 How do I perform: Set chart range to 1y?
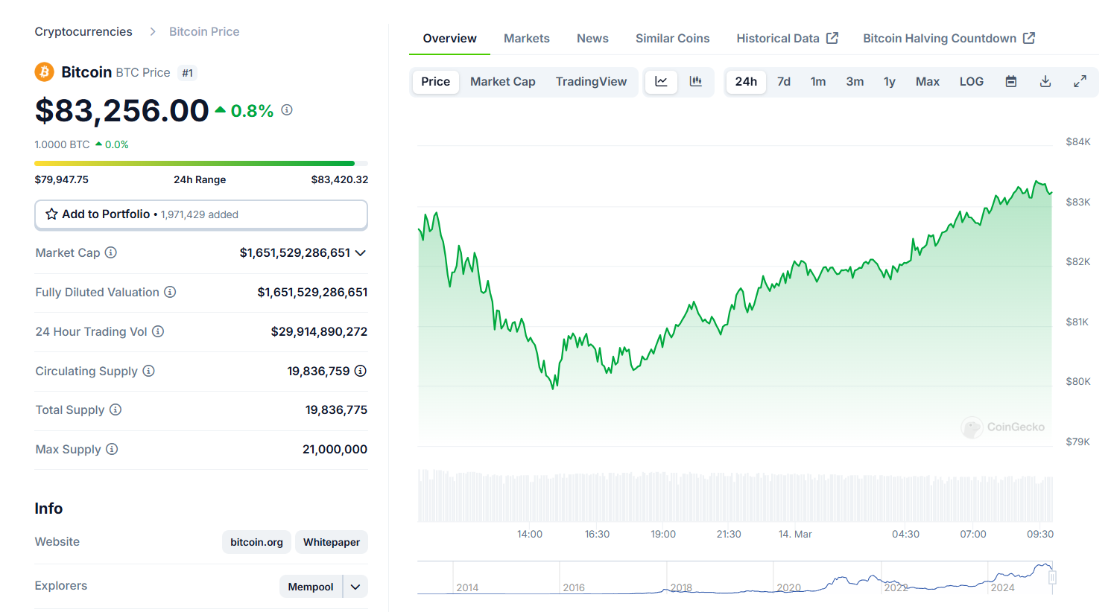pyautogui.click(x=890, y=82)
